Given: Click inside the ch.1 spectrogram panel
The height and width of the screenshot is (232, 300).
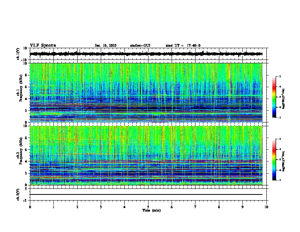Looking at the screenshot, I should tap(146, 92).
